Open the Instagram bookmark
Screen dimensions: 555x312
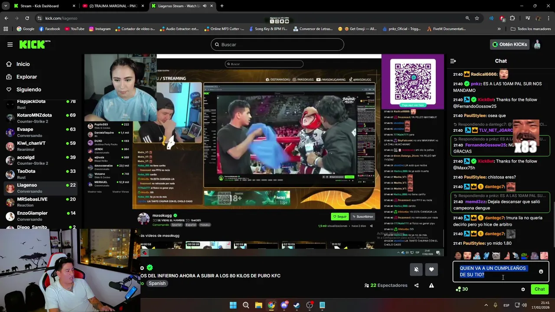tap(100, 29)
